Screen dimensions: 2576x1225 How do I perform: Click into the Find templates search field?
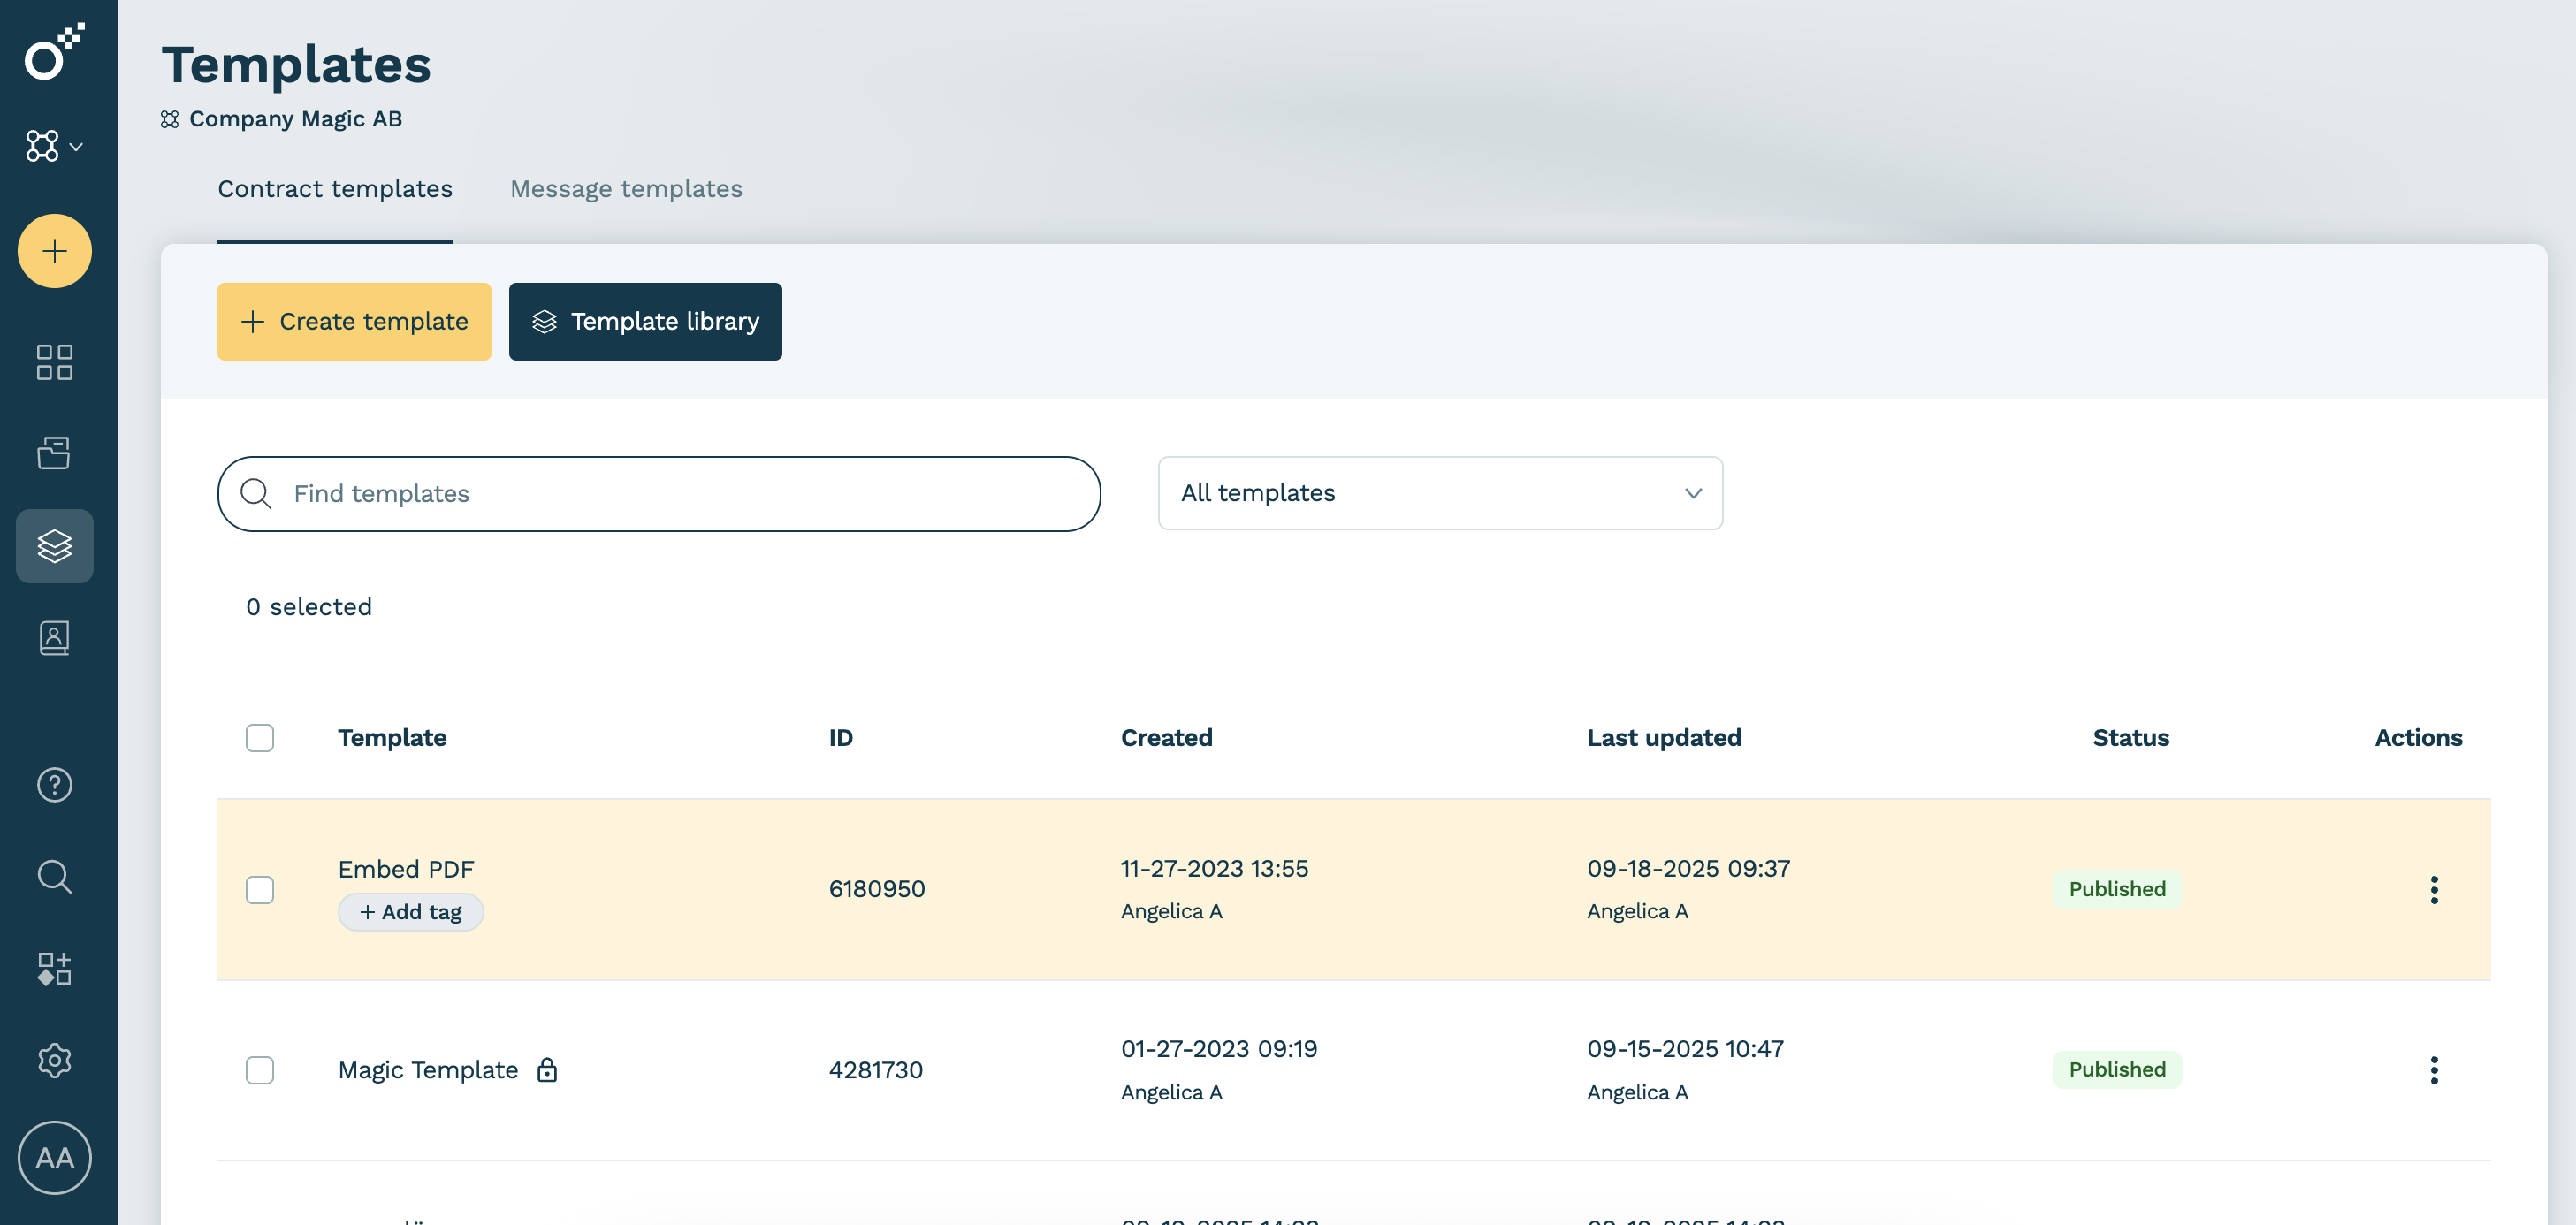[659, 494]
